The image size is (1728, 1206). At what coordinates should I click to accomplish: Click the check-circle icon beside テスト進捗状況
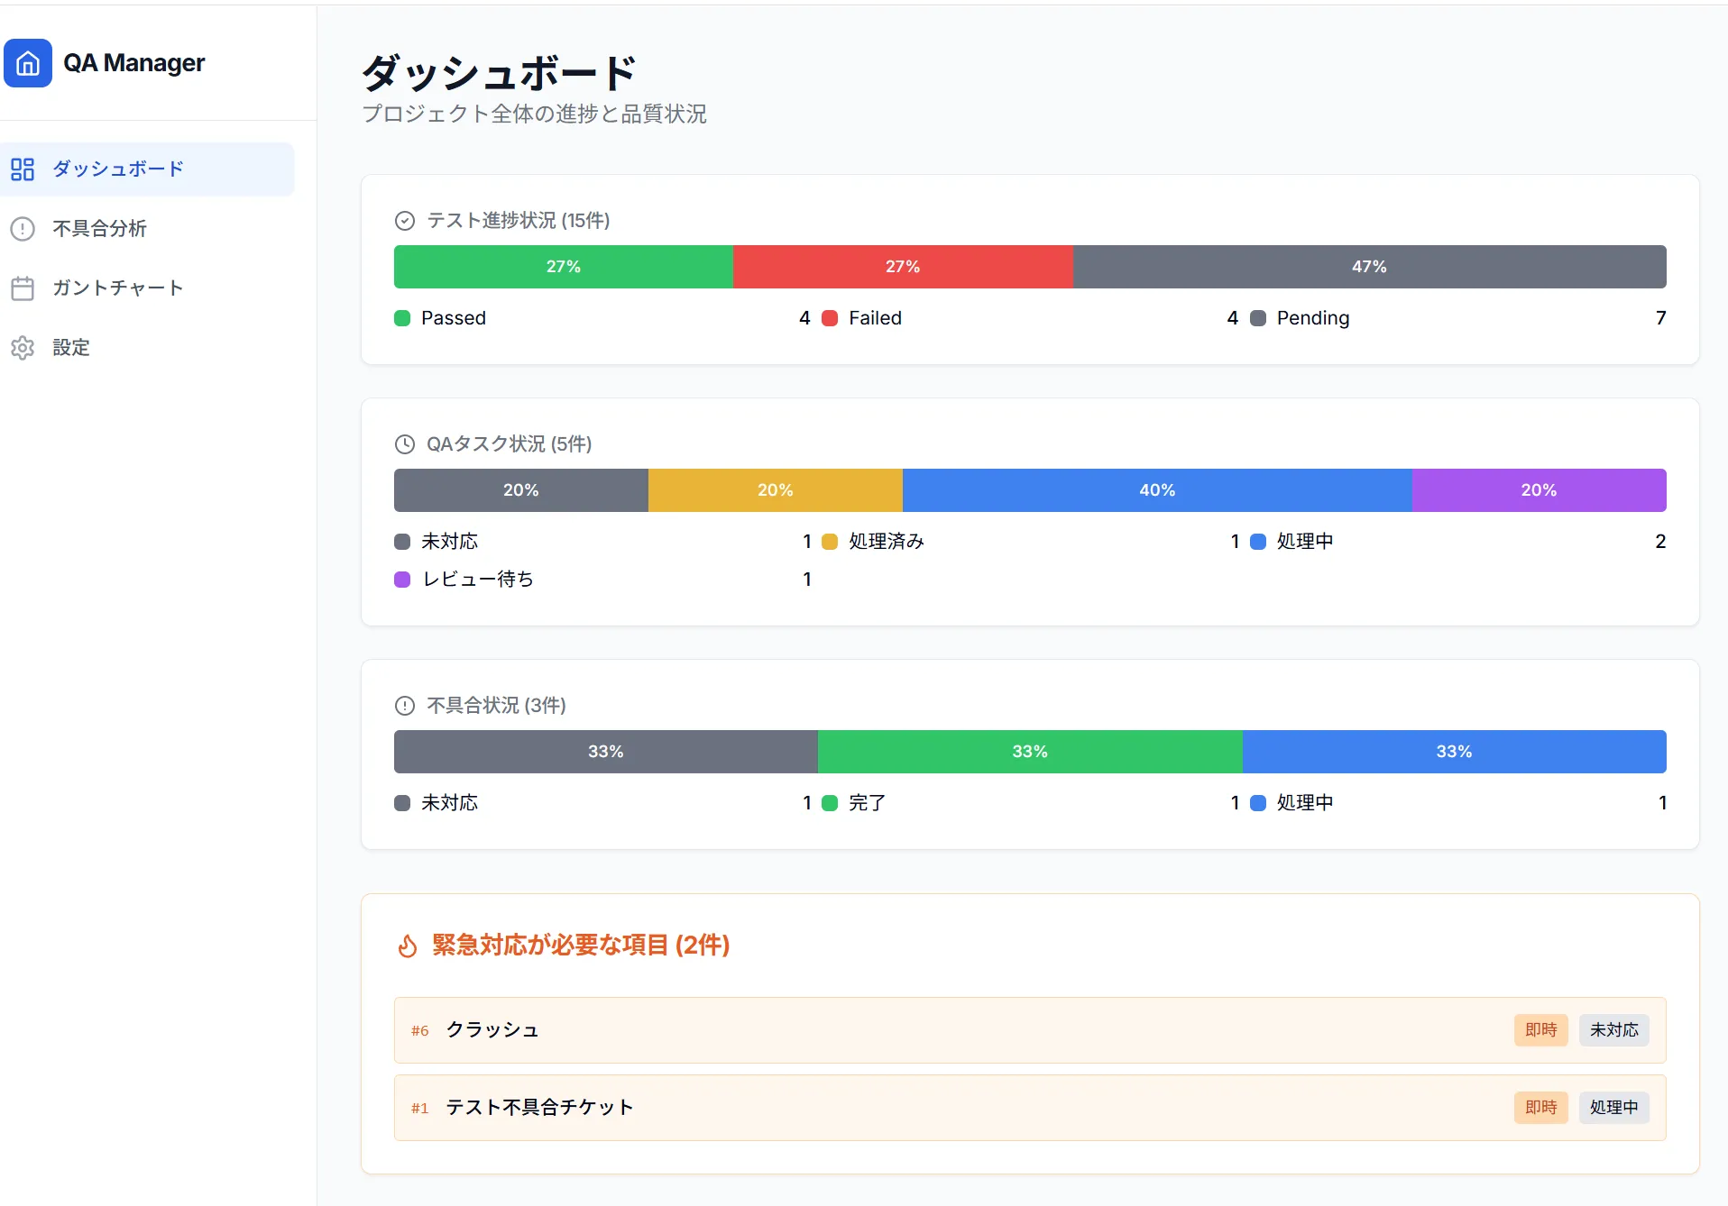[405, 221]
